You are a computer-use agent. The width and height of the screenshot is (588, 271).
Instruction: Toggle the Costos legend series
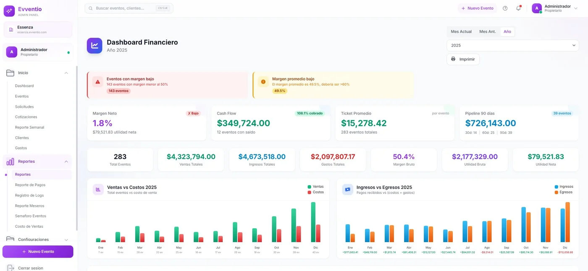pyautogui.click(x=315, y=192)
